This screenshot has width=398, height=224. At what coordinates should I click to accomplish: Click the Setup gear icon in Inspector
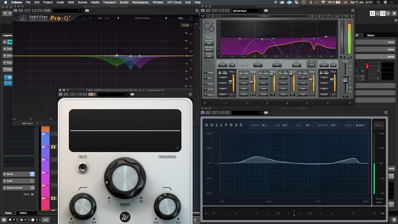pyautogui.click(x=32, y=194)
